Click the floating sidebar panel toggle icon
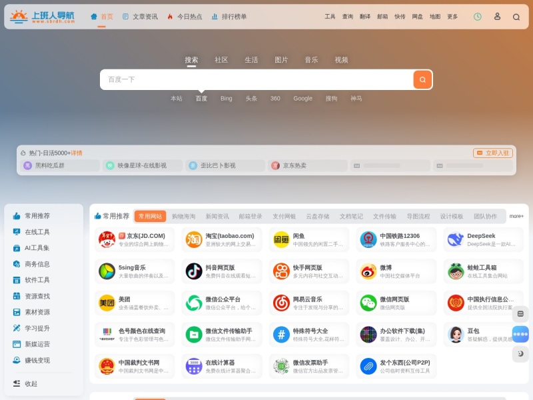 pyautogui.click(x=520, y=313)
